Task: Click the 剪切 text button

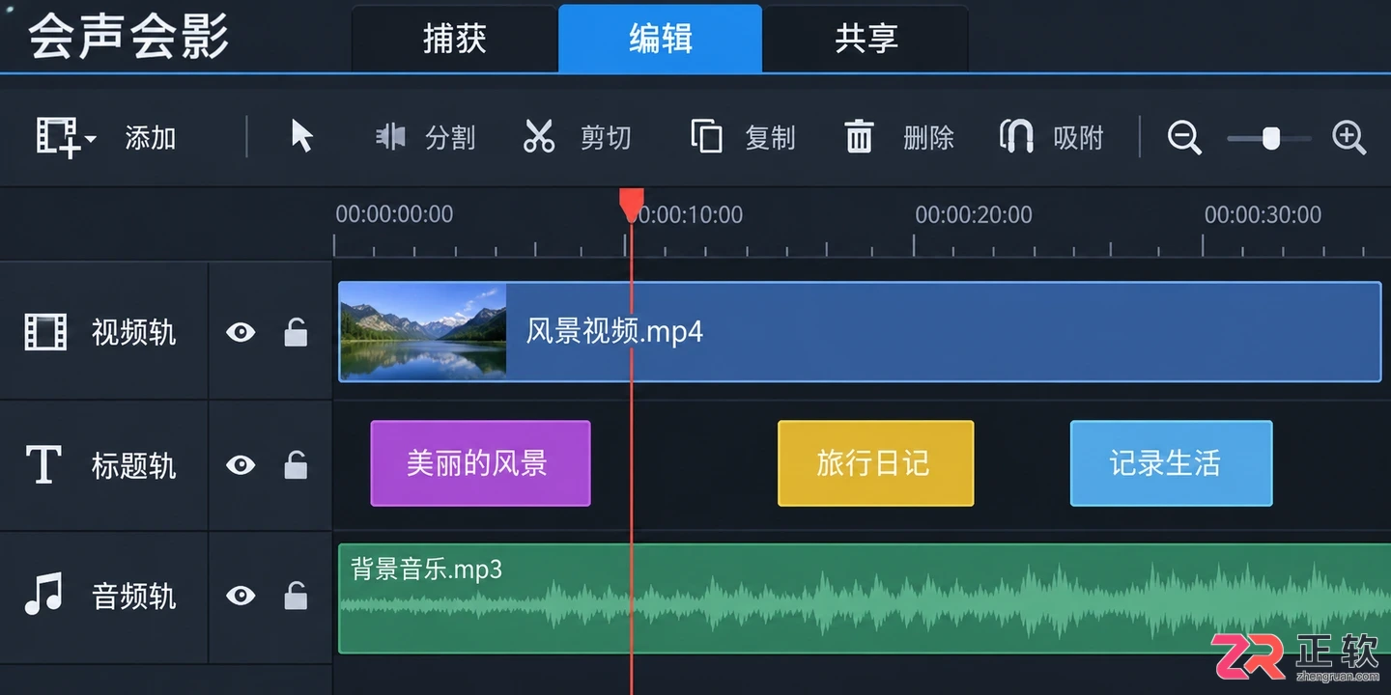Action: pyautogui.click(x=606, y=138)
